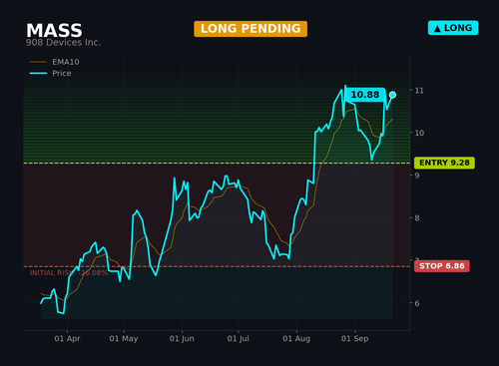Click the 908 Devices Inc. company name

click(x=63, y=43)
